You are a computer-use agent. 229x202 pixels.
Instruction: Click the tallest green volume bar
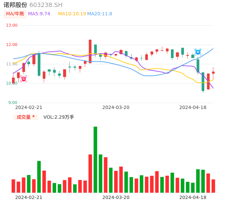95,159
